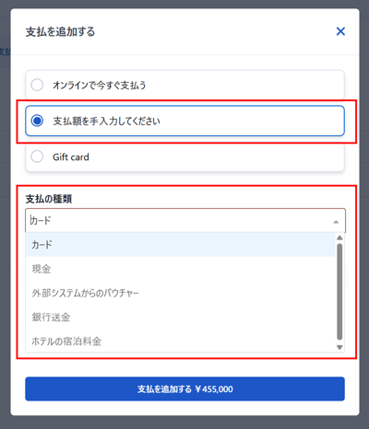The height and width of the screenshot is (429, 369).
Task: Click the partially hidden 支払 text behind dialog
Action: (x=5, y=52)
